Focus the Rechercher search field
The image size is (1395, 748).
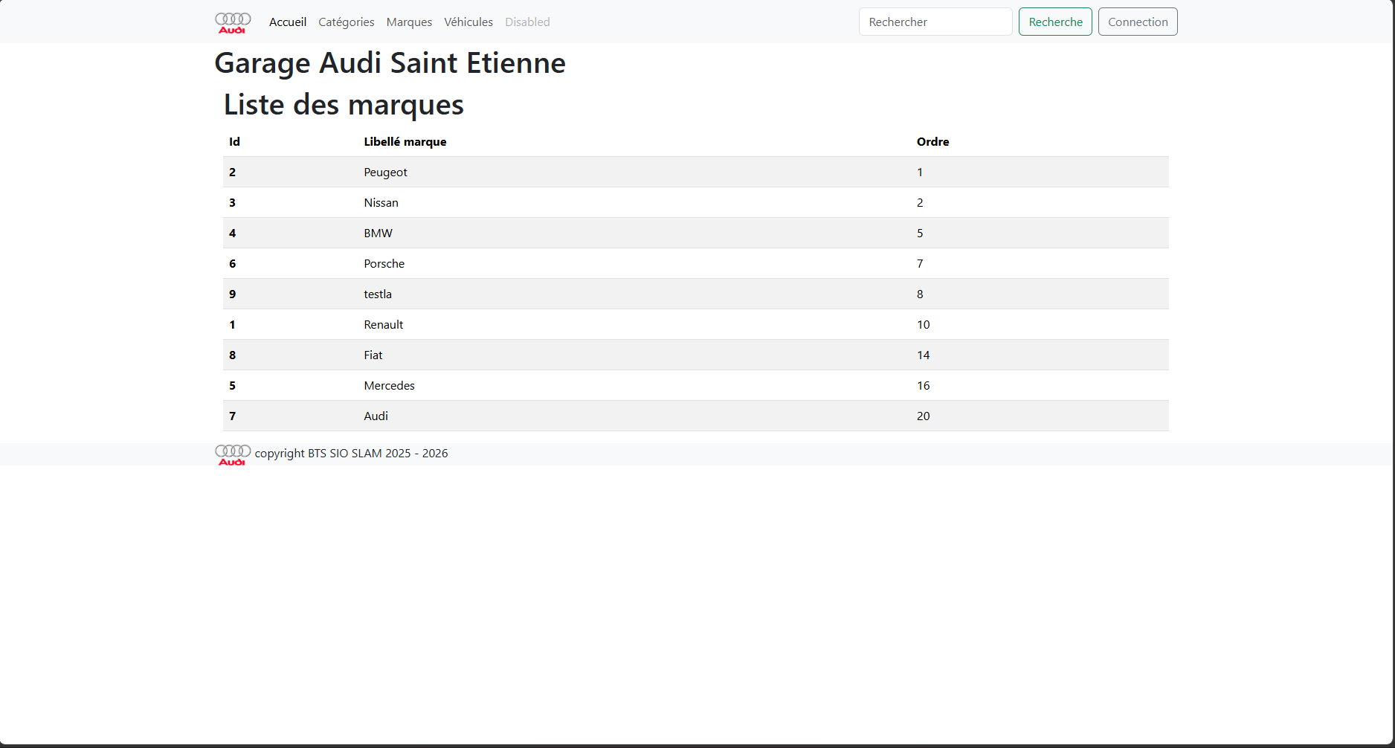point(935,22)
